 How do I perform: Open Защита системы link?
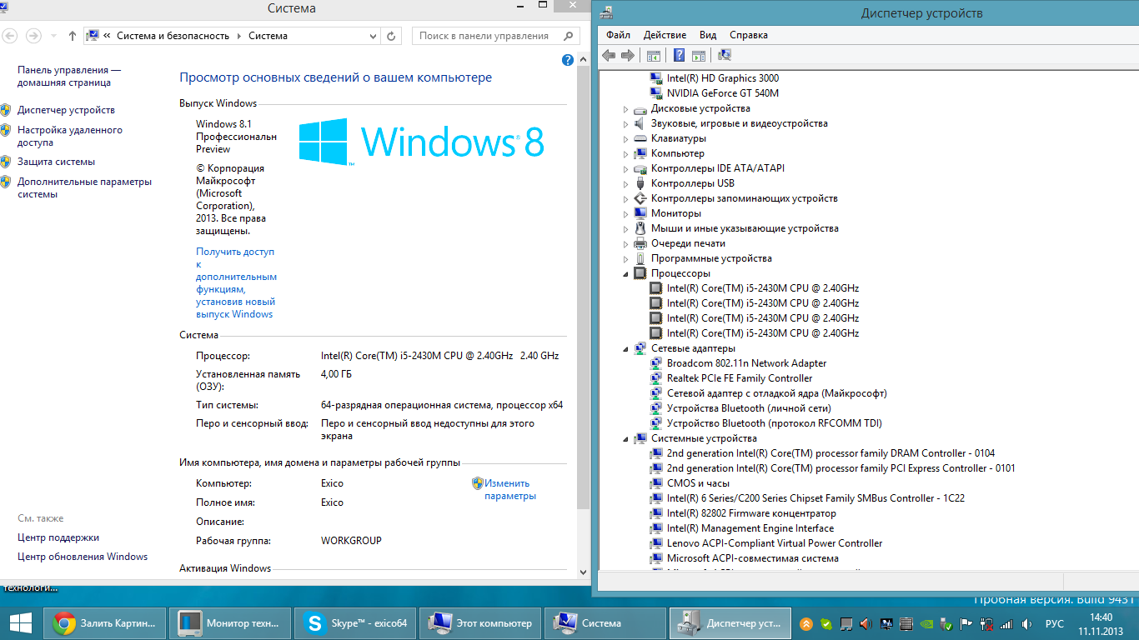tap(56, 162)
